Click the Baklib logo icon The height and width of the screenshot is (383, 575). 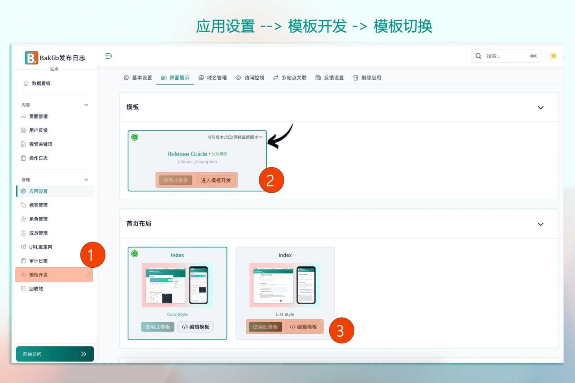[31, 57]
